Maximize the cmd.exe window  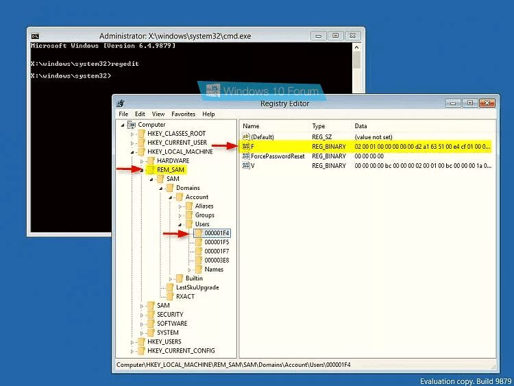(x=335, y=36)
